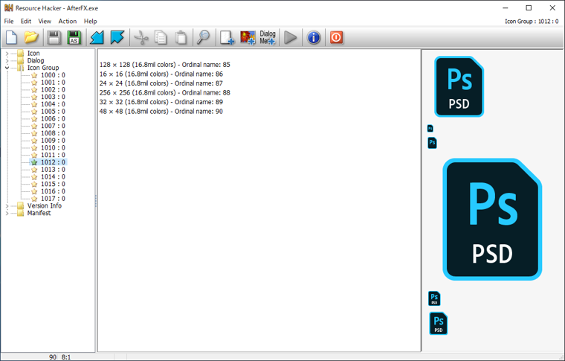This screenshot has height=361, width=565.
Task: Click the right-pointing blue arrow toolbar icon
Action: tap(117, 37)
